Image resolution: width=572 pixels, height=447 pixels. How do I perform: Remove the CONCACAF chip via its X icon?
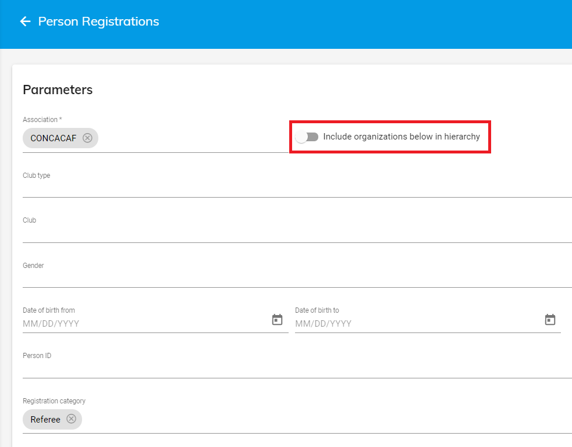[87, 138]
